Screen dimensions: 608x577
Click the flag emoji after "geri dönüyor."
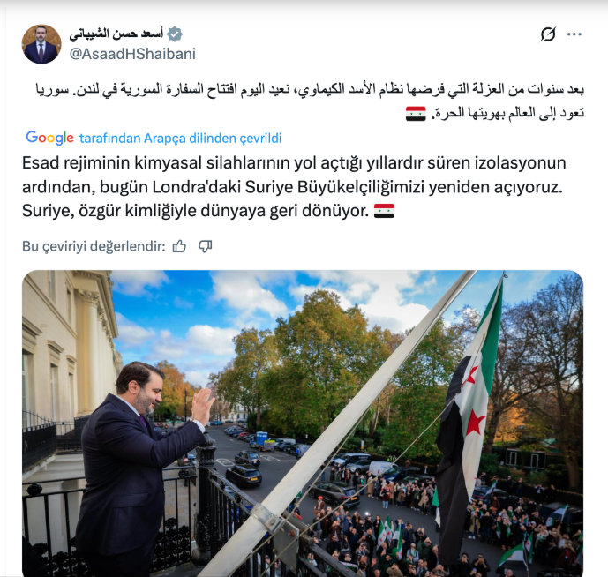[384, 211]
